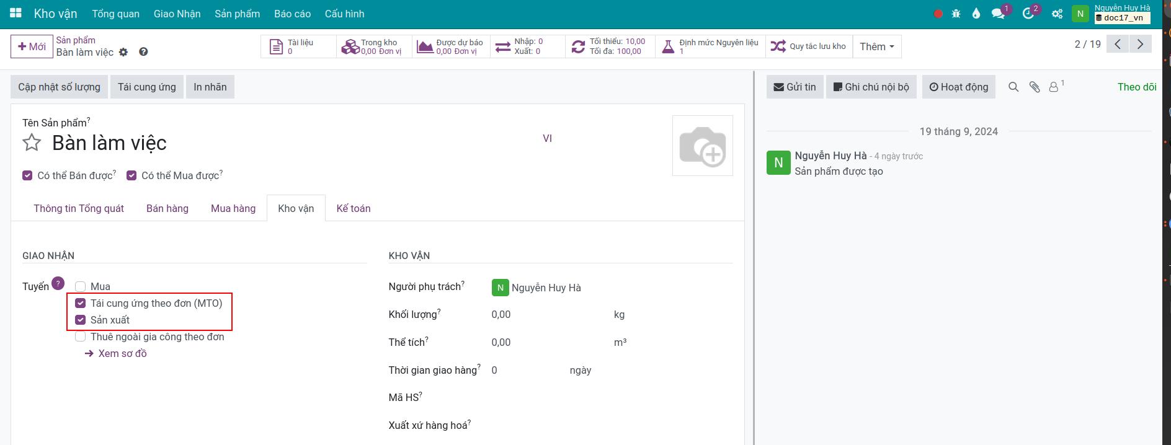Enable Thuê ngoài gia công theo đơn

point(80,337)
